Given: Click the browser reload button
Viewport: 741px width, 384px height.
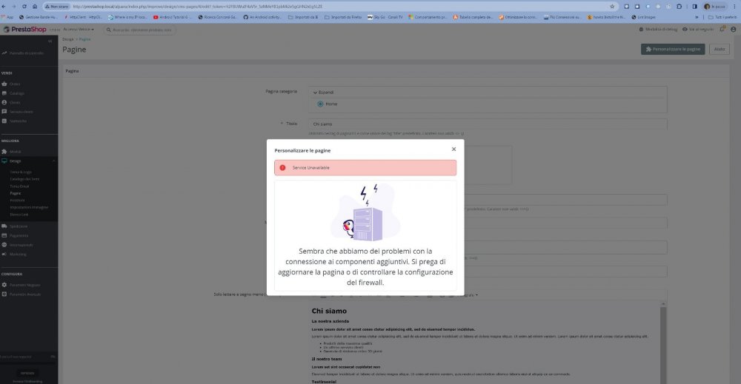Looking at the screenshot, I should tap(24, 7).
